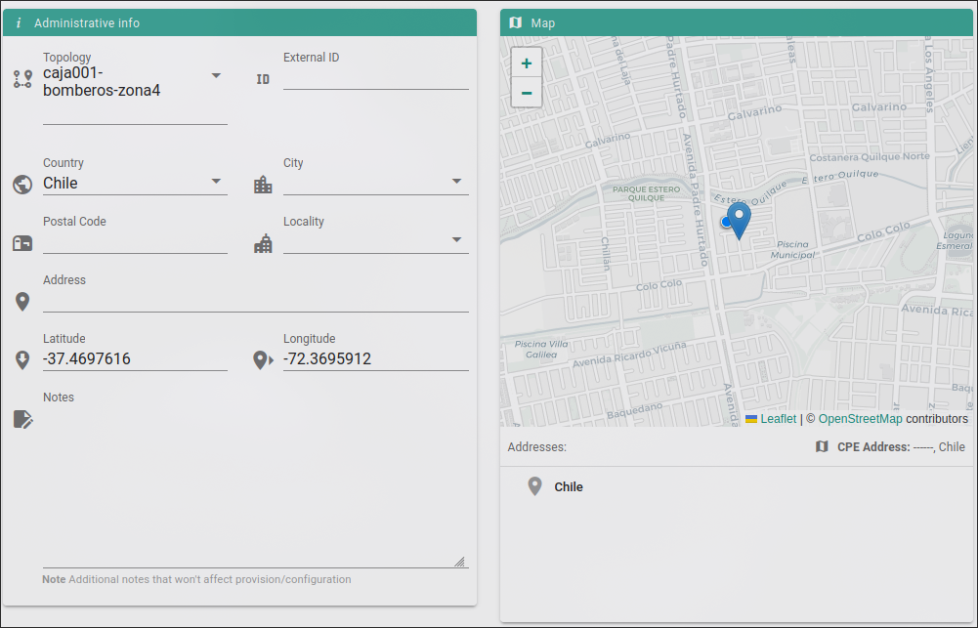This screenshot has width=978, height=628.
Task: Click the Parque Estero Quilque label
Action: pos(646,193)
